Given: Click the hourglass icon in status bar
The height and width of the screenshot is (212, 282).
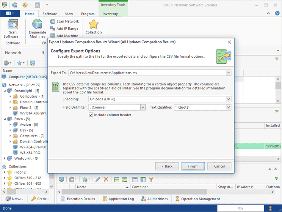Looking at the screenshot, I should coord(270,208).
